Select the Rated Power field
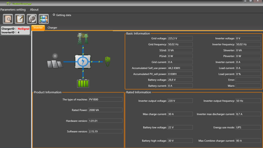The image size is (263, 148). (x=105, y=110)
